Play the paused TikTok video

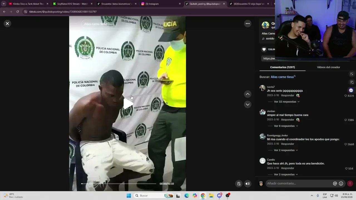(128, 104)
